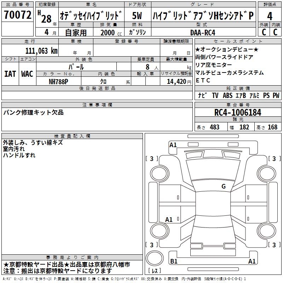The width and height of the screenshot is (283, 283).
Task: Click the car name オデッセイハイブリッド
Action: (x=91, y=16)
